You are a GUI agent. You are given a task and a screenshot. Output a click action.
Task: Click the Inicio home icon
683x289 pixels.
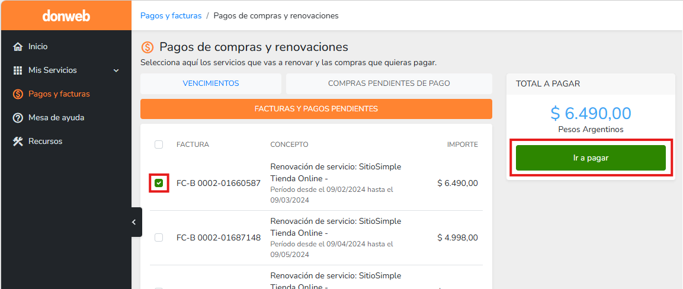(x=18, y=47)
